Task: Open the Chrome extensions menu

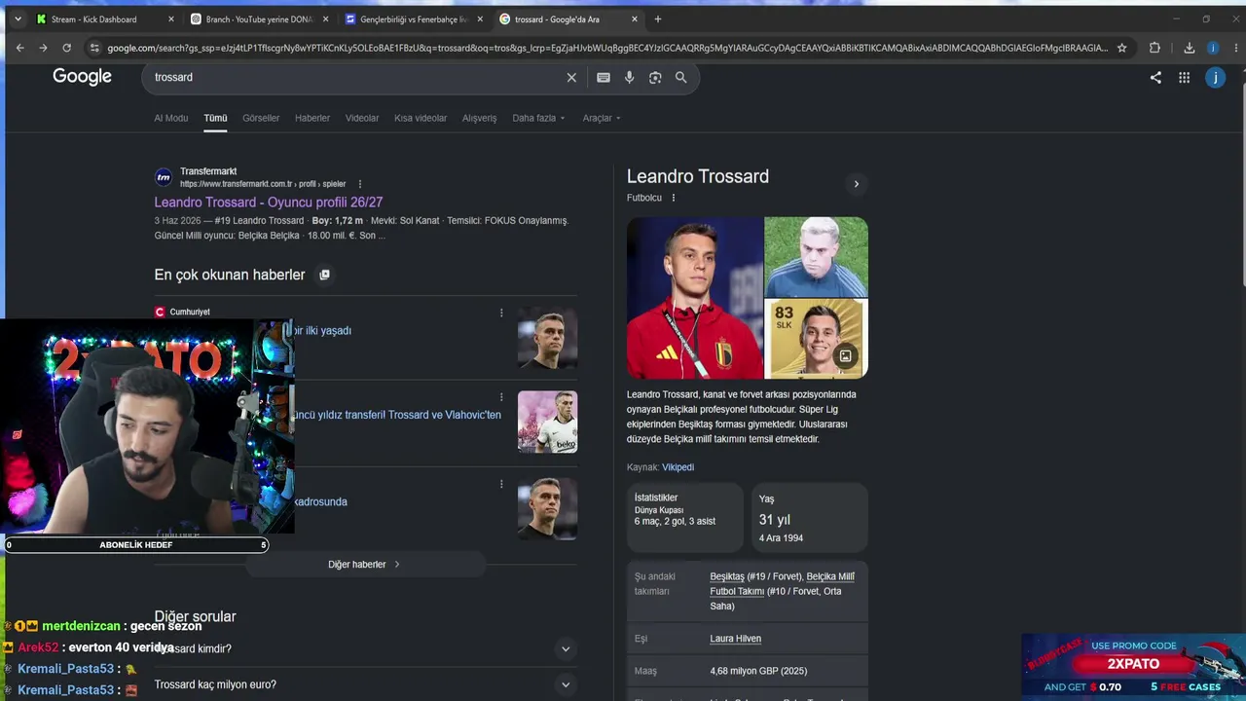Action: click(x=1154, y=48)
